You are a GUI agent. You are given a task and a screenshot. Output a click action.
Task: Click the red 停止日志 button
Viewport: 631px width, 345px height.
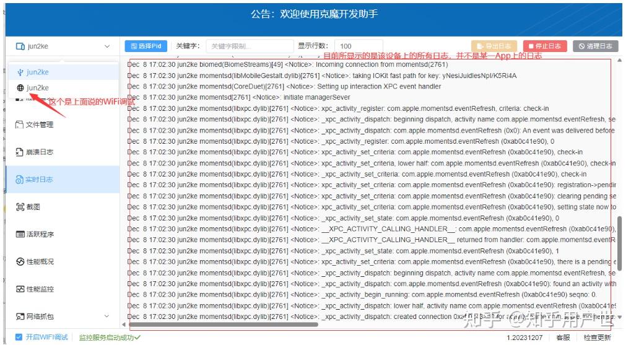pos(545,46)
